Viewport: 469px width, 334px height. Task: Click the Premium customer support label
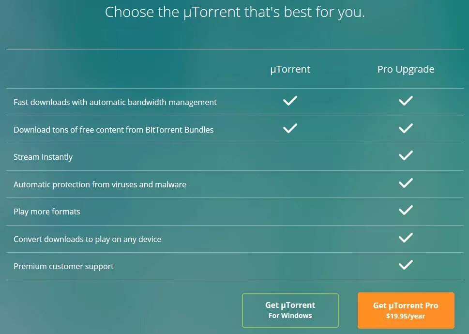click(63, 266)
